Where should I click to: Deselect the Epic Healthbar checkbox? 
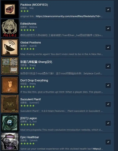point(108,142)
